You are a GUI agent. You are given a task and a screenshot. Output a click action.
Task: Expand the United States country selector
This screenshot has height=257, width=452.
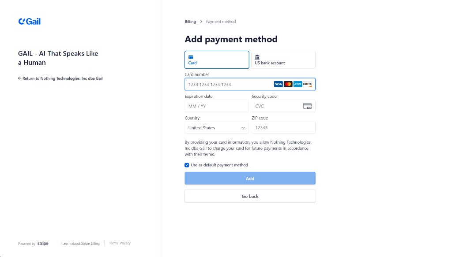(216, 127)
